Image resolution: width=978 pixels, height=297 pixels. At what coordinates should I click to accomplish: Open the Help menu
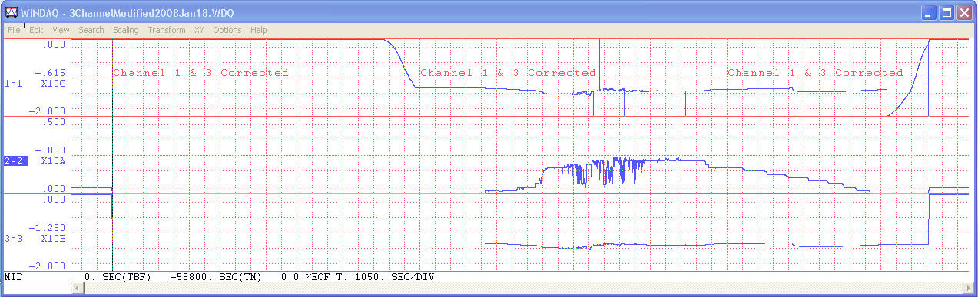click(259, 30)
